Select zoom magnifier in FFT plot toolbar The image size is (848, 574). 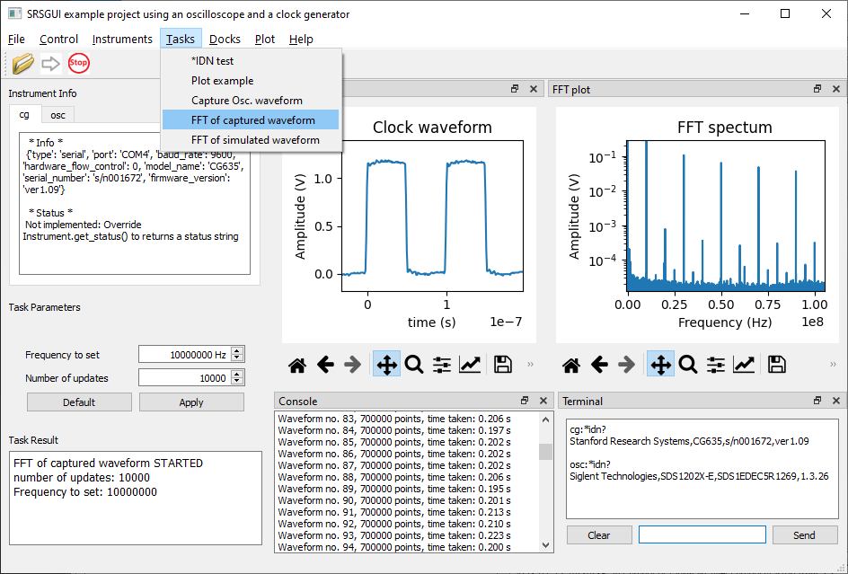tap(688, 366)
